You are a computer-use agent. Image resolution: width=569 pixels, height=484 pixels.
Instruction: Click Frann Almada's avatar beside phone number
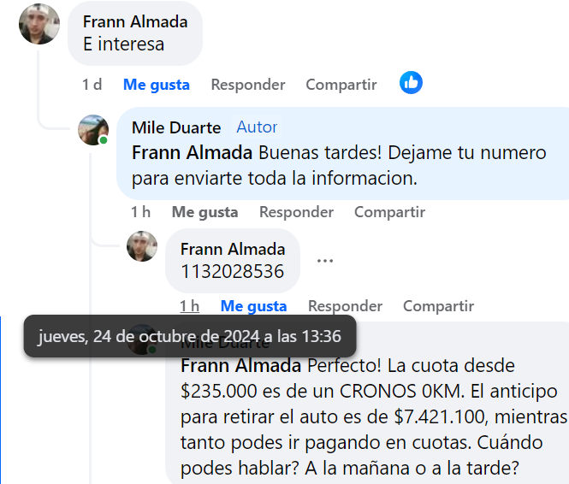[x=142, y=246]
